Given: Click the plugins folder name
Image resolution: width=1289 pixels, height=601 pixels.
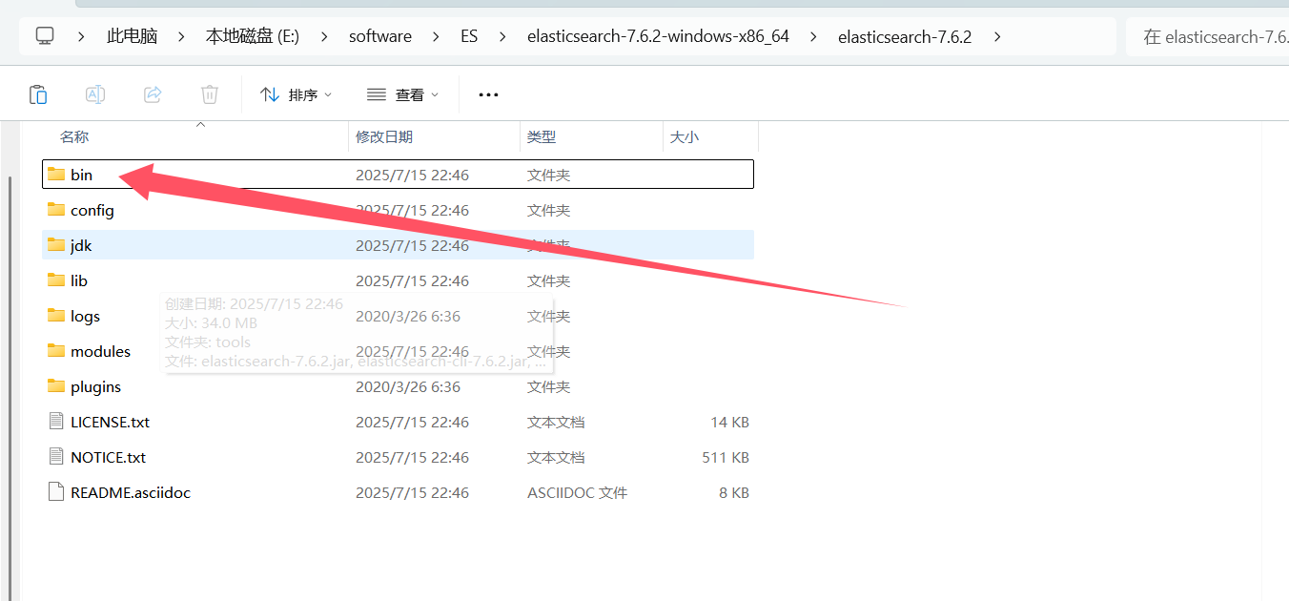Looking at the screenshot, I should [95, 386].
